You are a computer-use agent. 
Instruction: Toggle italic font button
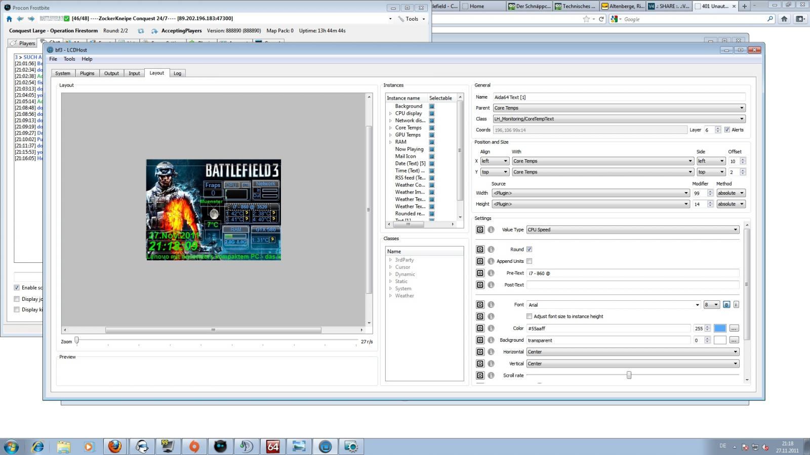[x=736, y=305]
